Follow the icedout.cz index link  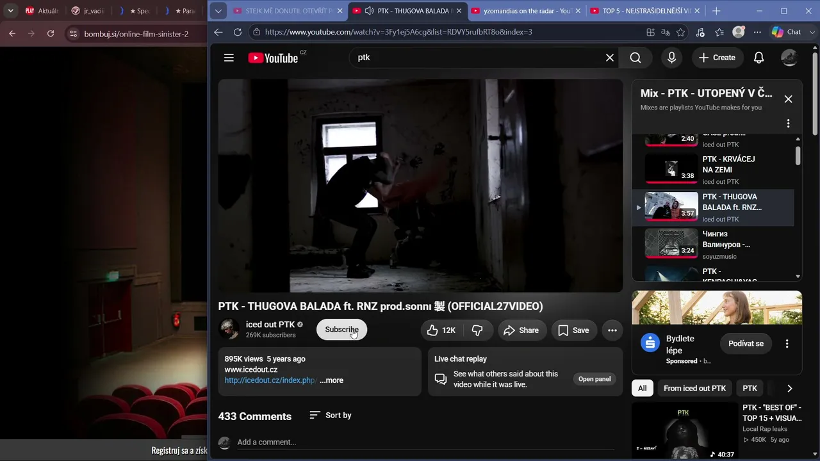tap(270, 380)
